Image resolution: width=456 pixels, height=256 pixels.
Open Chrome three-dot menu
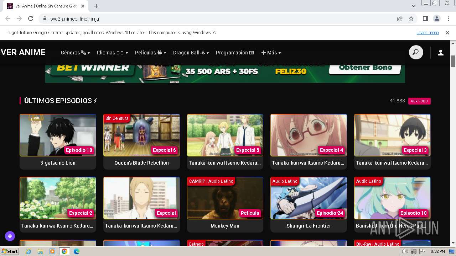click(448, 18)
